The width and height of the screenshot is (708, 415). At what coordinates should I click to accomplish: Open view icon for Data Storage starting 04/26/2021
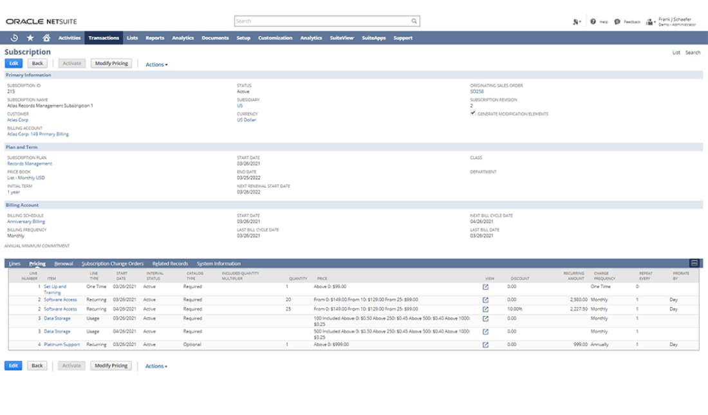coord(485,332)
